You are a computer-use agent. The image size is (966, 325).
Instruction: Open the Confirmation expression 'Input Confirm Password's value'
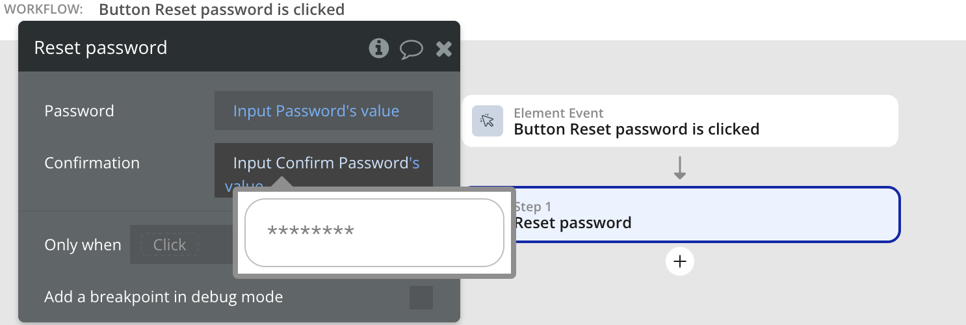point(323,163)
